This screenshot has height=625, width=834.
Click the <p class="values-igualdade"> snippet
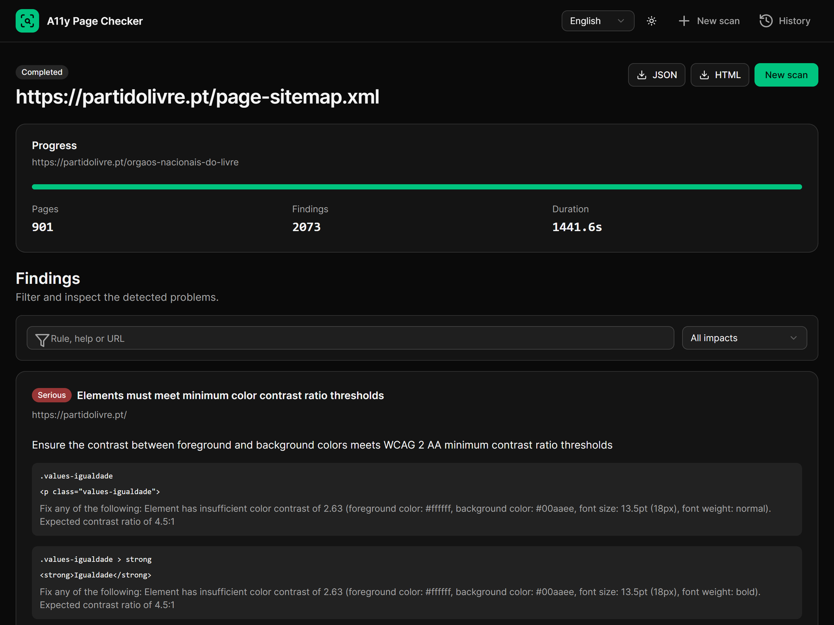100,492
